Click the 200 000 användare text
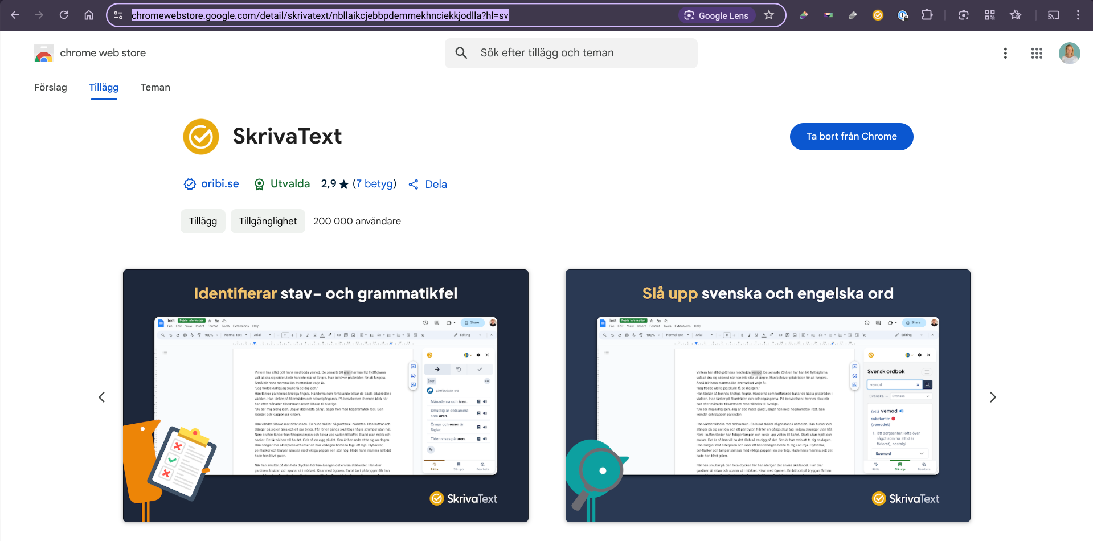The width and height of the screenshot is (1093, 541). [x=357, y=221]
